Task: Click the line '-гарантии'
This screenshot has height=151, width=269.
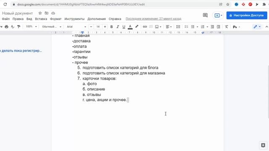Action: (x=81, y=52)
